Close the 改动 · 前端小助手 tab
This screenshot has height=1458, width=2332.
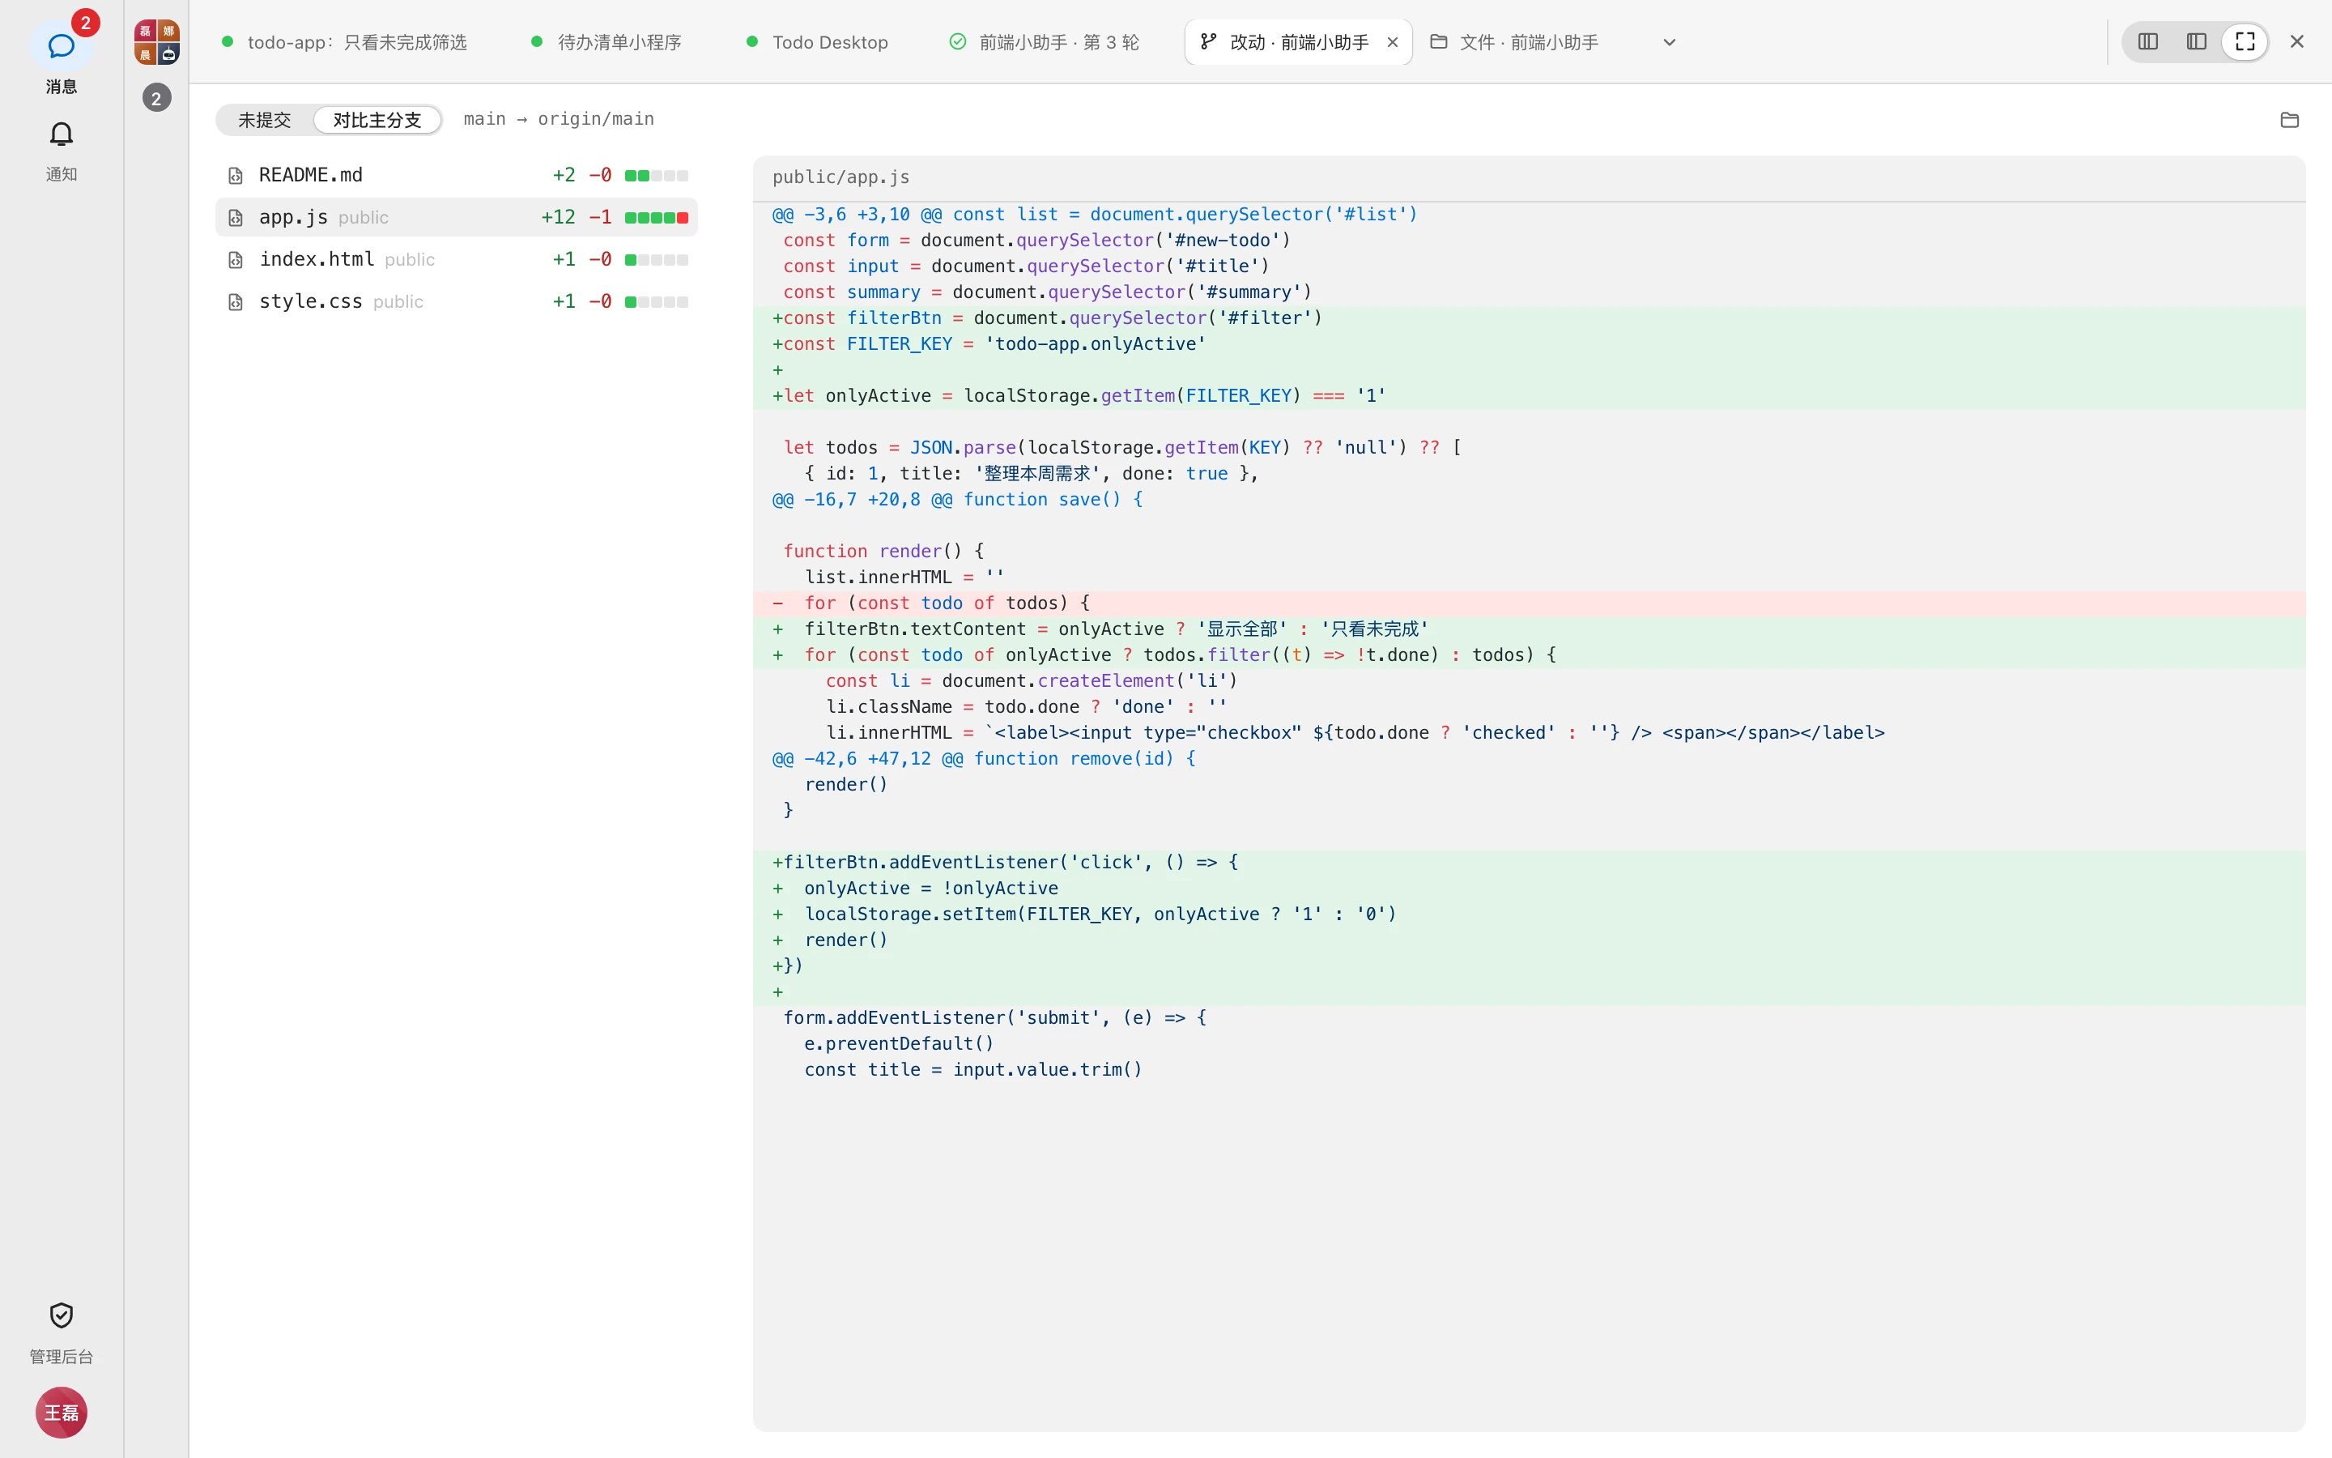1393,42
